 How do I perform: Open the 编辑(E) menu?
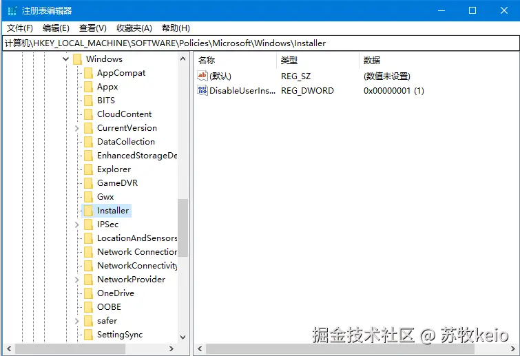56,28
